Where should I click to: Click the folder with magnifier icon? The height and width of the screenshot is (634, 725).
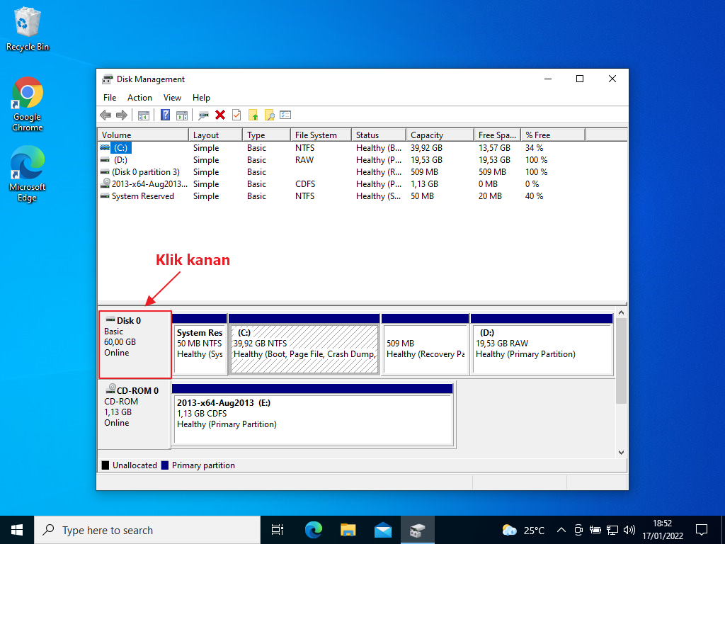pos(269,115)
